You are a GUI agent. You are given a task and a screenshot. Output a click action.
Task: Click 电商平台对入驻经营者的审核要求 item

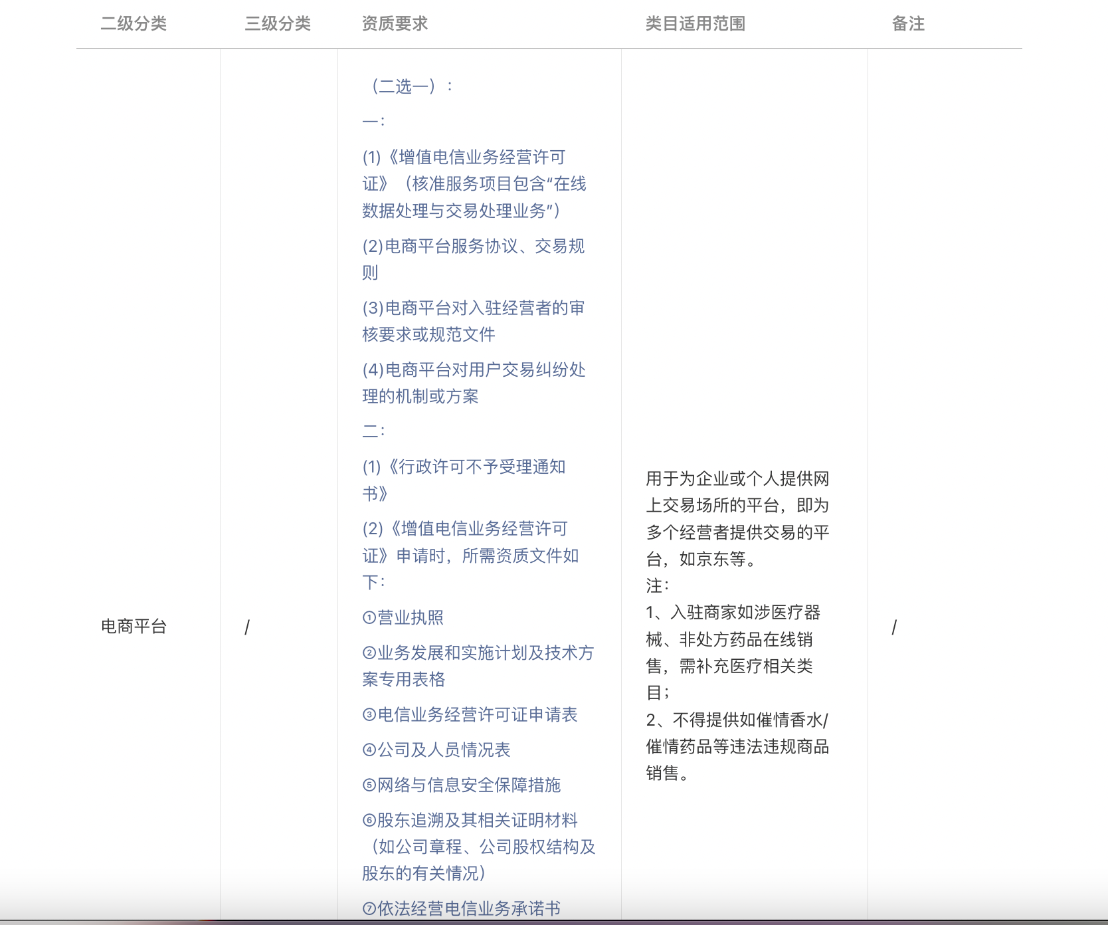point(474,321)
